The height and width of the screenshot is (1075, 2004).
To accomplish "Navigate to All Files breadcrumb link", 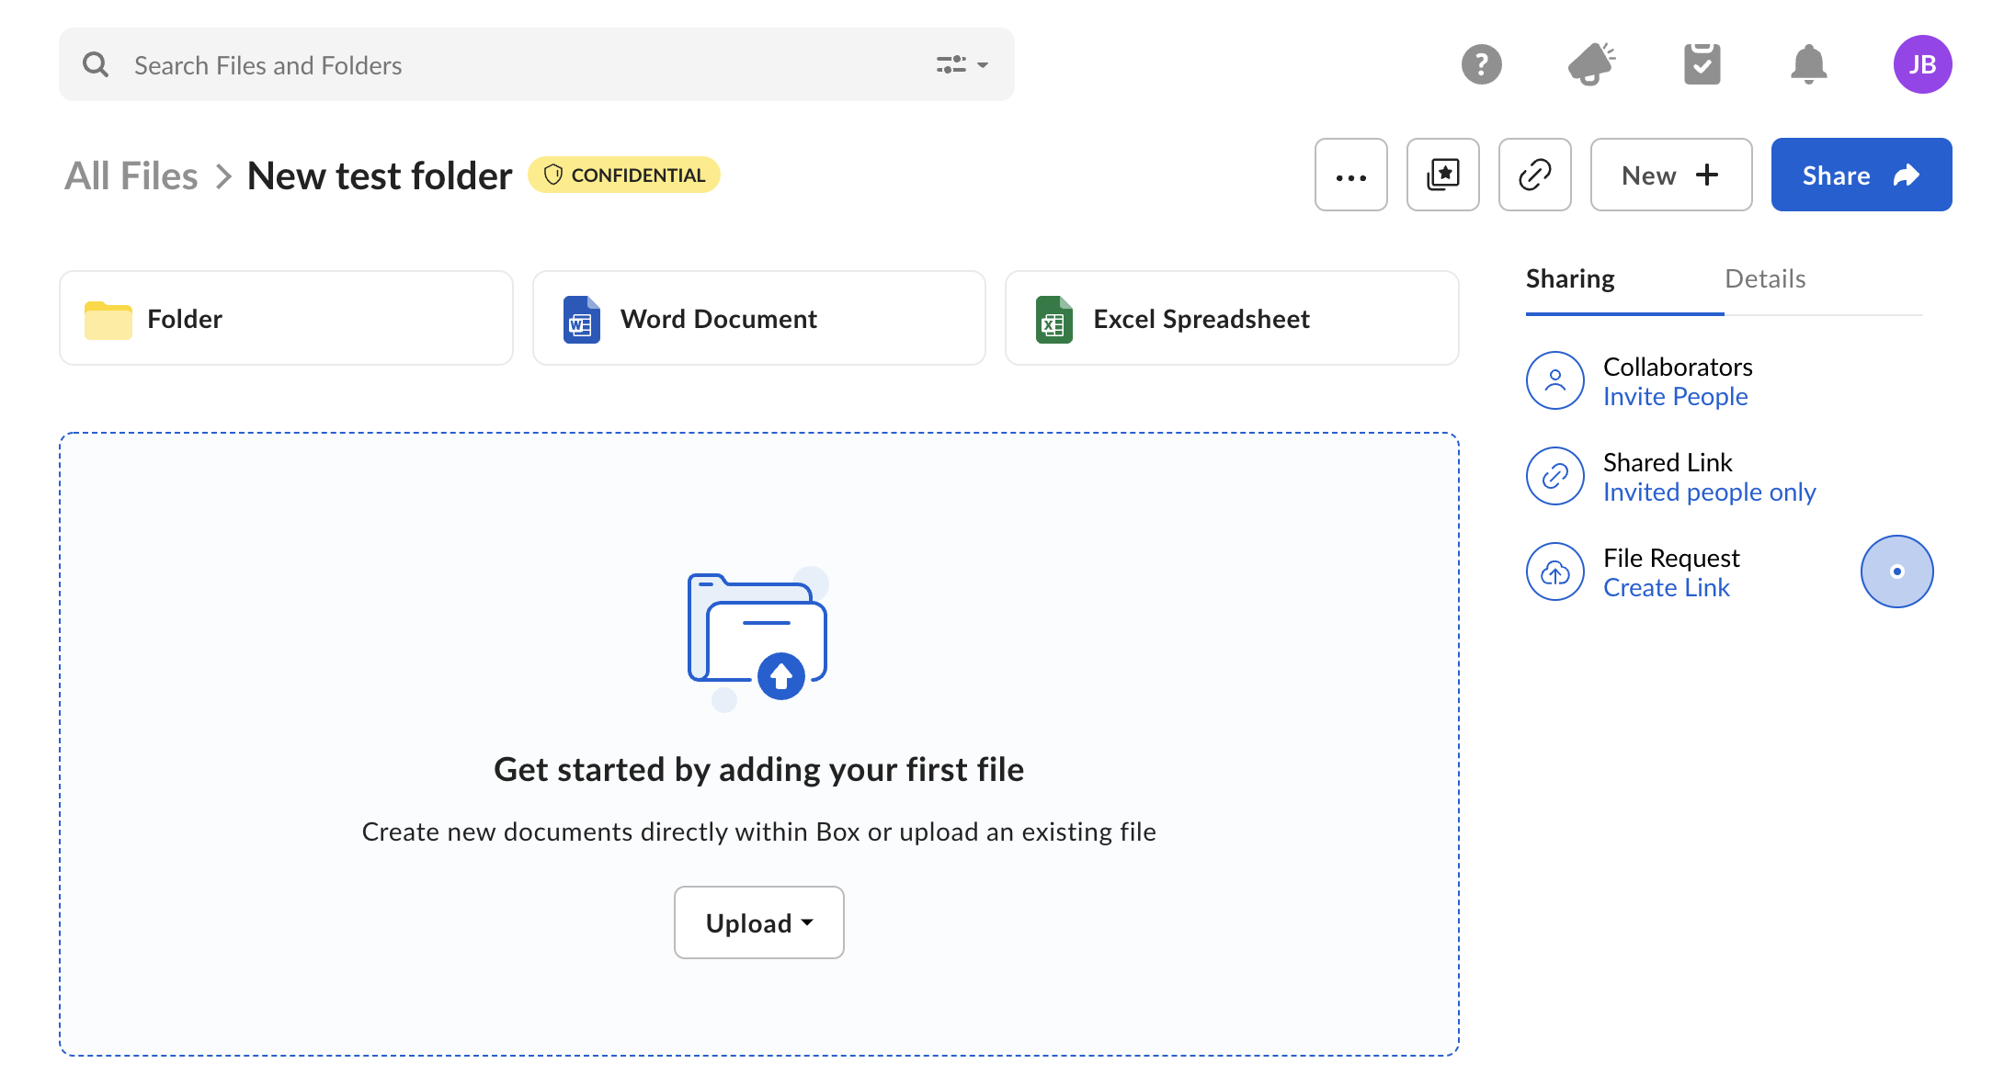I will click(132, 174).
